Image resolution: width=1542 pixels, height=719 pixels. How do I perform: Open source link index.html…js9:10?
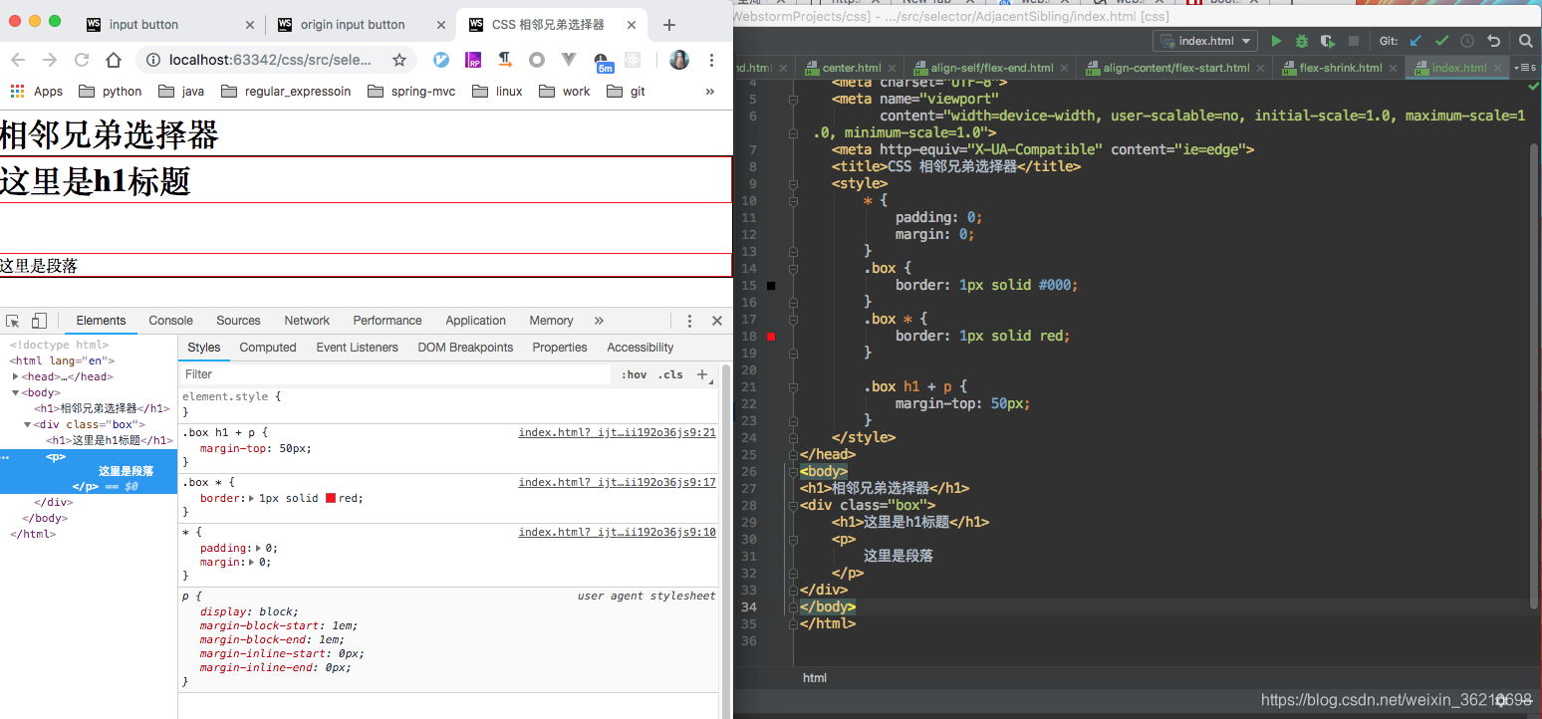617,533
